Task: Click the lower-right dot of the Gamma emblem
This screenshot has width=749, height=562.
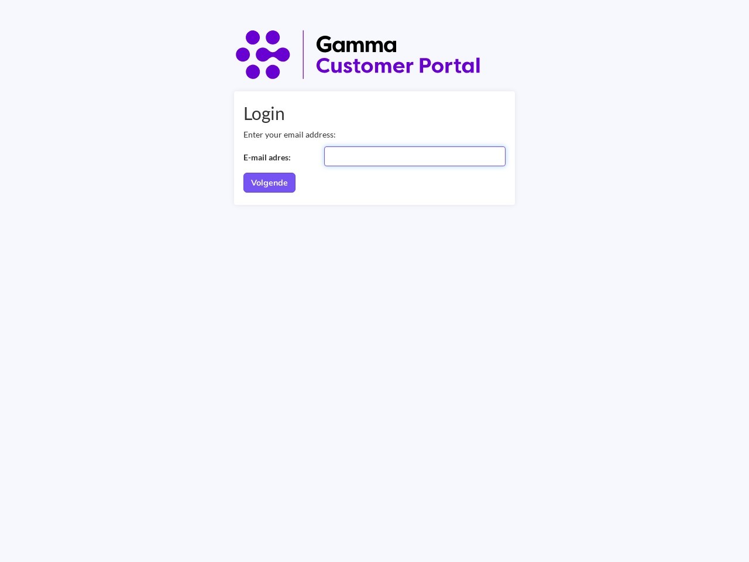Action: click(273, 72)
